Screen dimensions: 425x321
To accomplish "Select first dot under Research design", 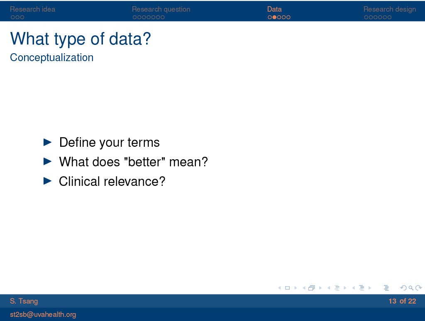I will (x=366, y=17).
